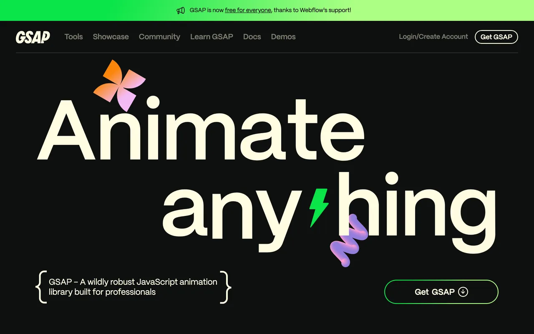This screenshot has width=534, height=334.
Task: Open the Demos nav link
Action: click(283, 37)
